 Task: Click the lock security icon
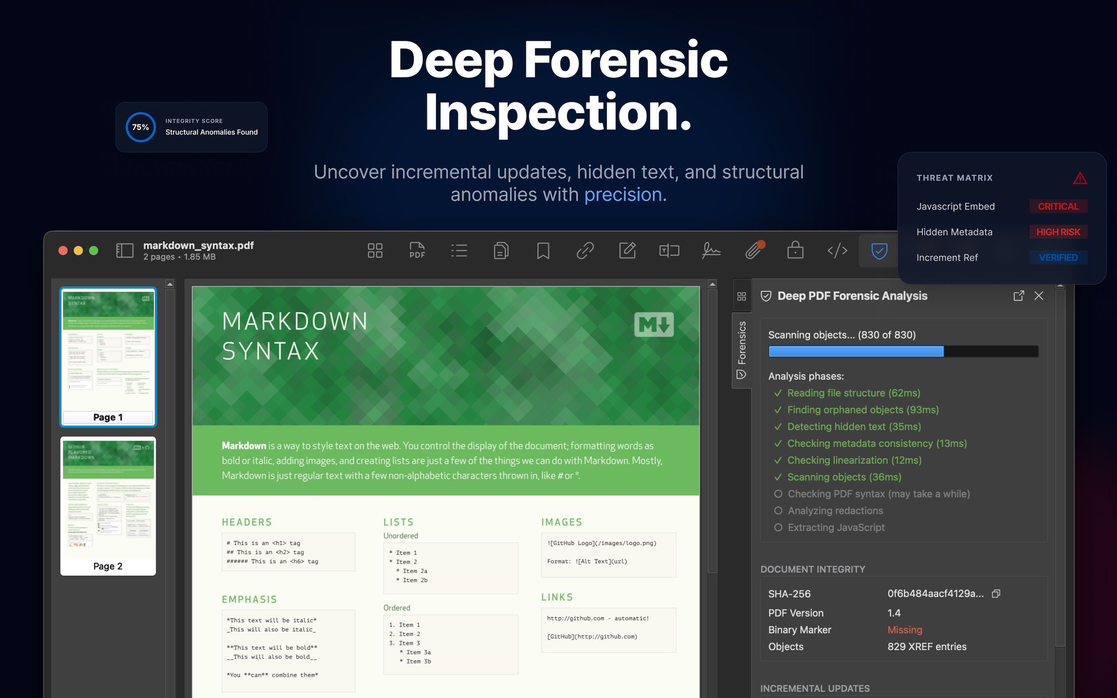click(795, 250)
